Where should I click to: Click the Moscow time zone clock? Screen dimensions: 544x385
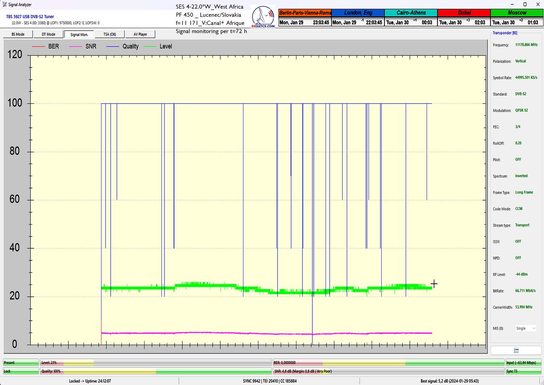point(517,18)
